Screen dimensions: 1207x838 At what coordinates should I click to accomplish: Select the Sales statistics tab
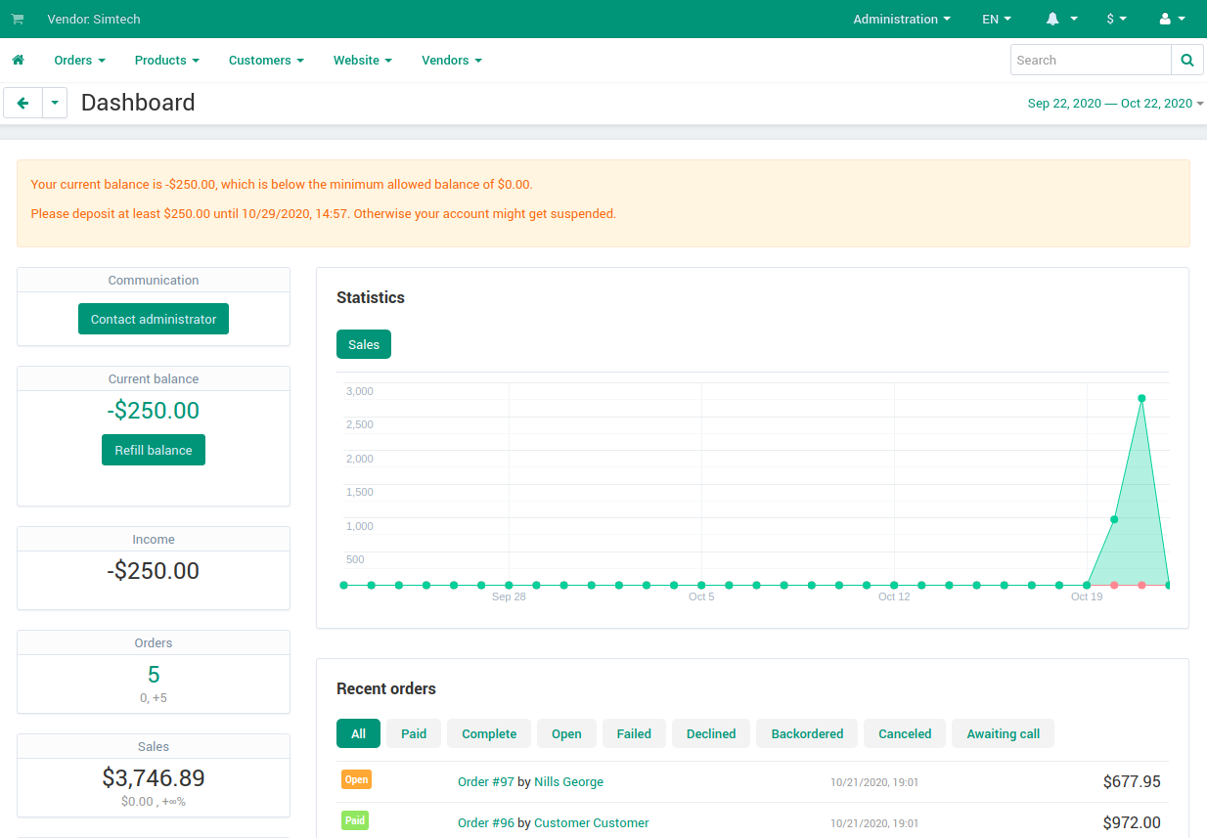(364, 344)
